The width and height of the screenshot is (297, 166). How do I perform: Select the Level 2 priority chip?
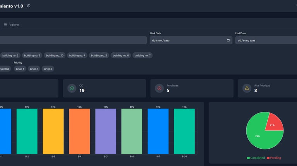click(34, 69)
